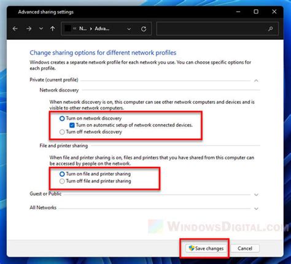Click the Control Panel icon in address bar

pyautogui.click(x=68, y=28)
